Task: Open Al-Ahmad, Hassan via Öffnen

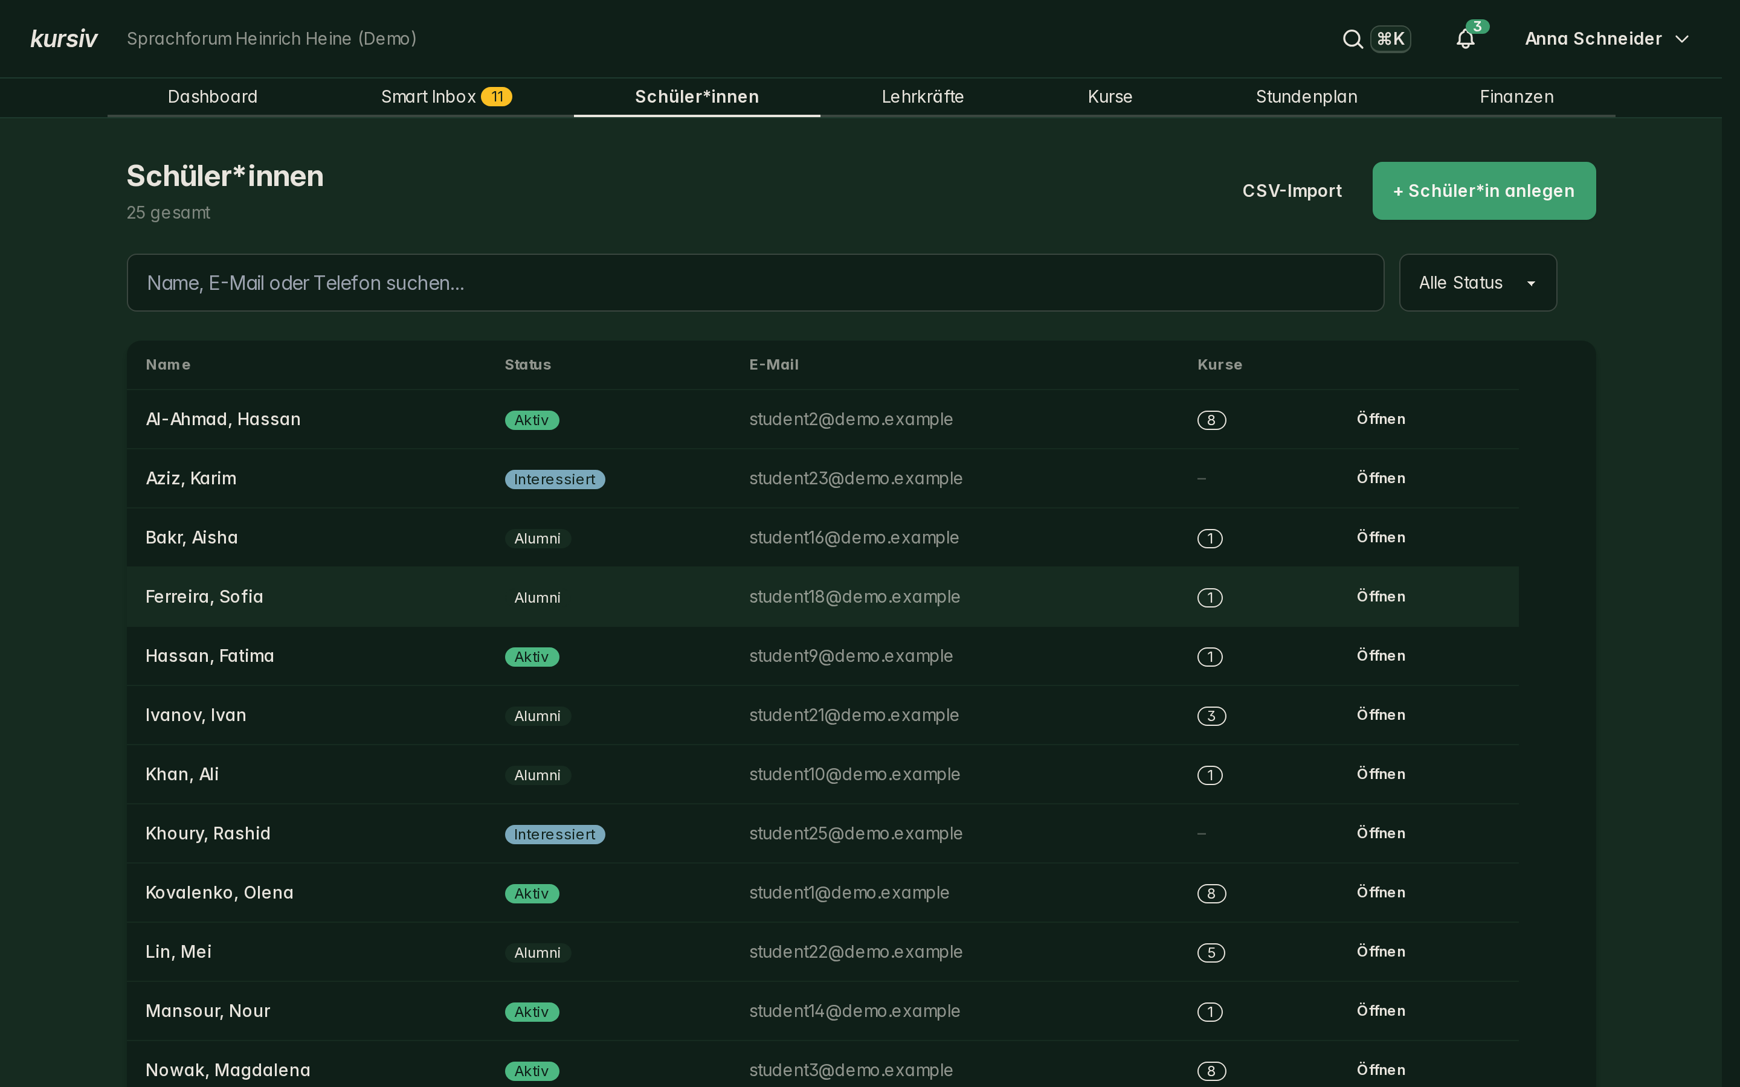Action: [x=1380, y=419]
